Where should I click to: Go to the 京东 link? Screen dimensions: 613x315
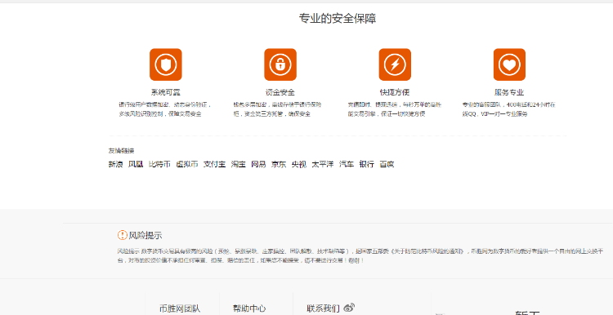tap(279, 164)
